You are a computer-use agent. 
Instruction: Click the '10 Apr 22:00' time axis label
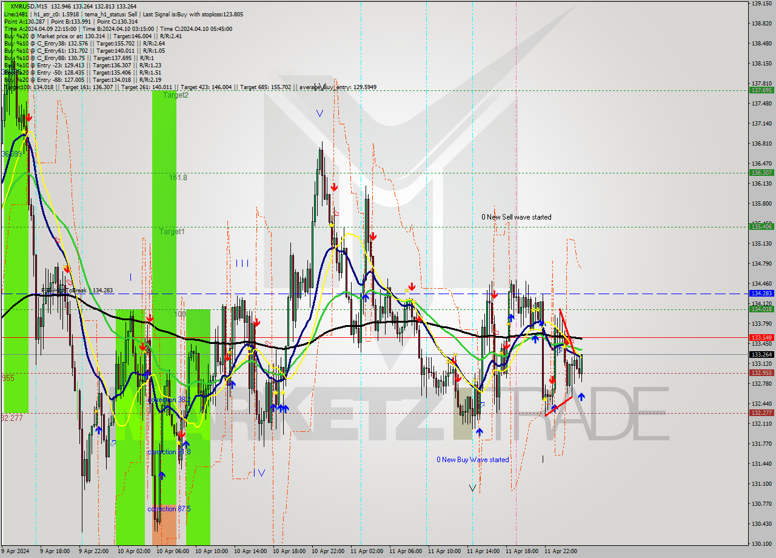[328, 551]
